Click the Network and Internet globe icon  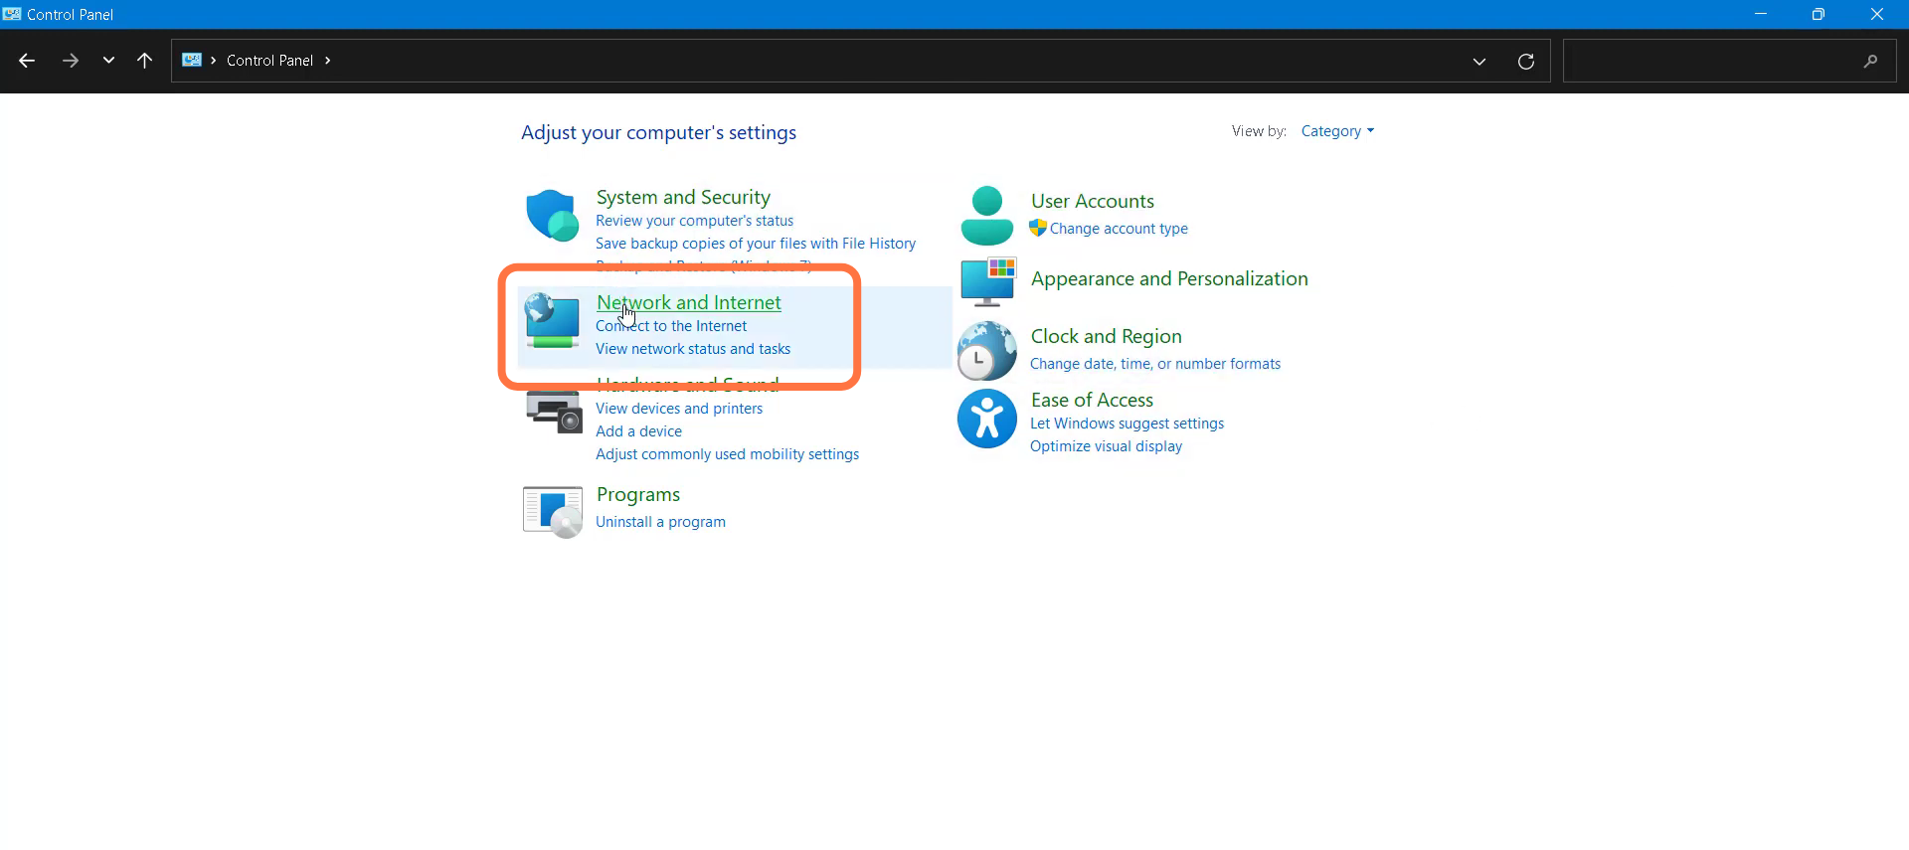[552, 320]
